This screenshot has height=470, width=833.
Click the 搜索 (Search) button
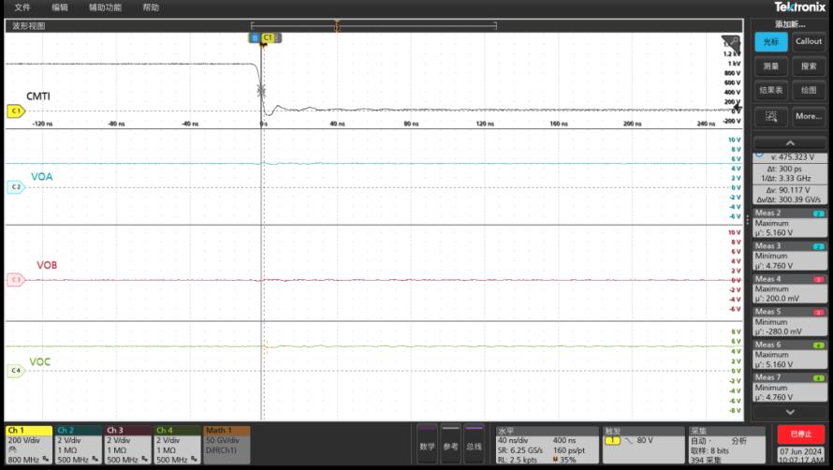tap(809, 66)
